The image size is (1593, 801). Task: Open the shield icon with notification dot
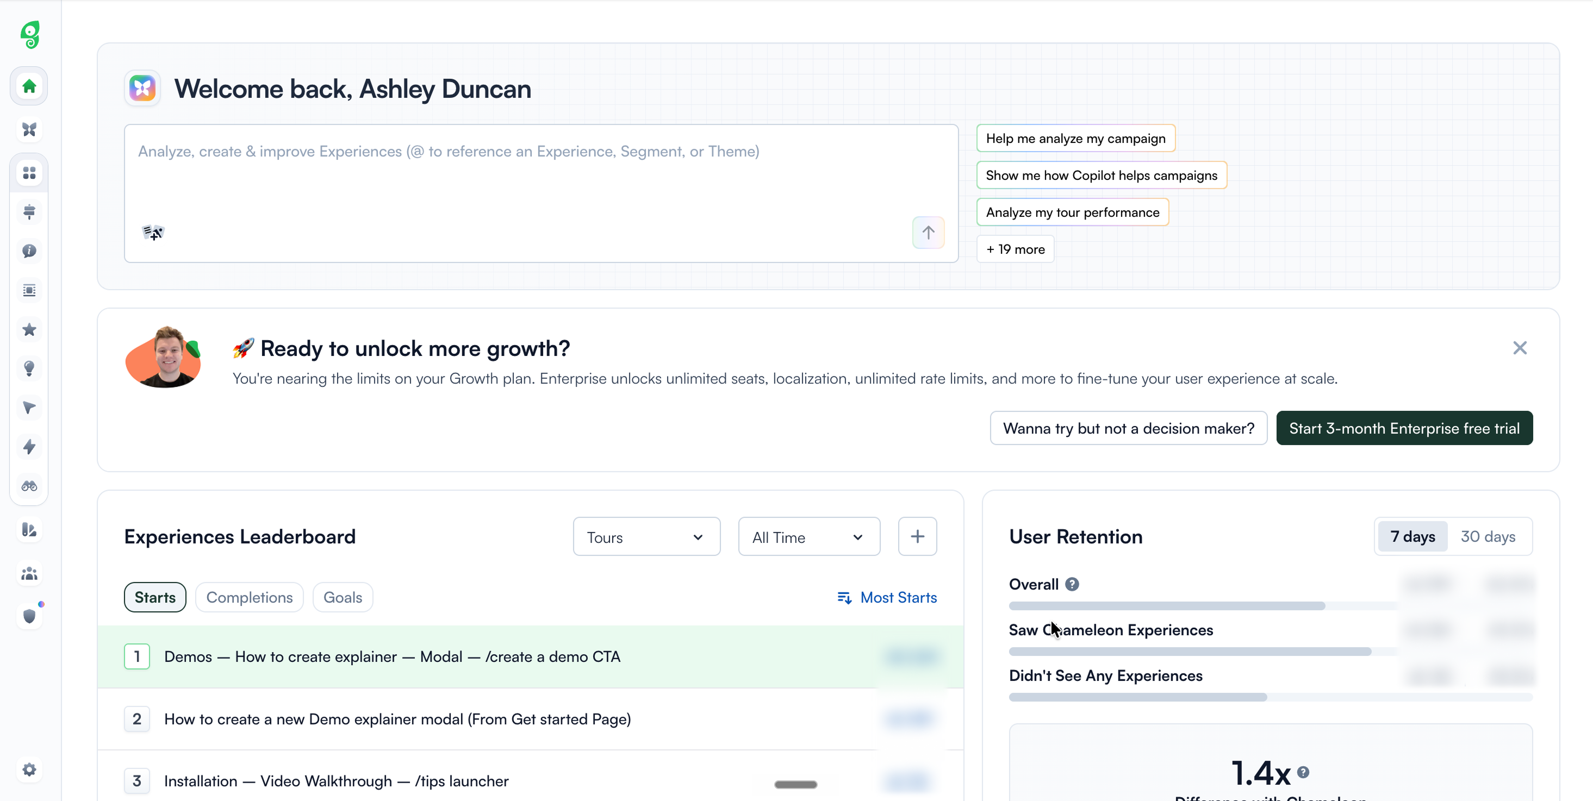click(29, 616)
